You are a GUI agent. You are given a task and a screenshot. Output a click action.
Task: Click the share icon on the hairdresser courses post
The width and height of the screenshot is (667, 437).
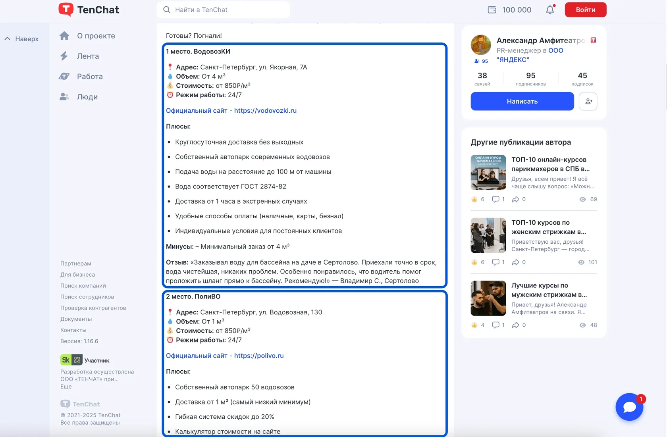click(x=516, y=199)
